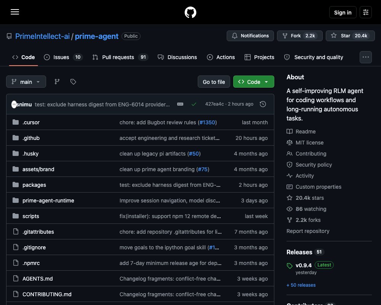Open the prime-agent-runtime folder
This screenshot has height=305, width=381.
pyautogui.click(x=48, y=201)
